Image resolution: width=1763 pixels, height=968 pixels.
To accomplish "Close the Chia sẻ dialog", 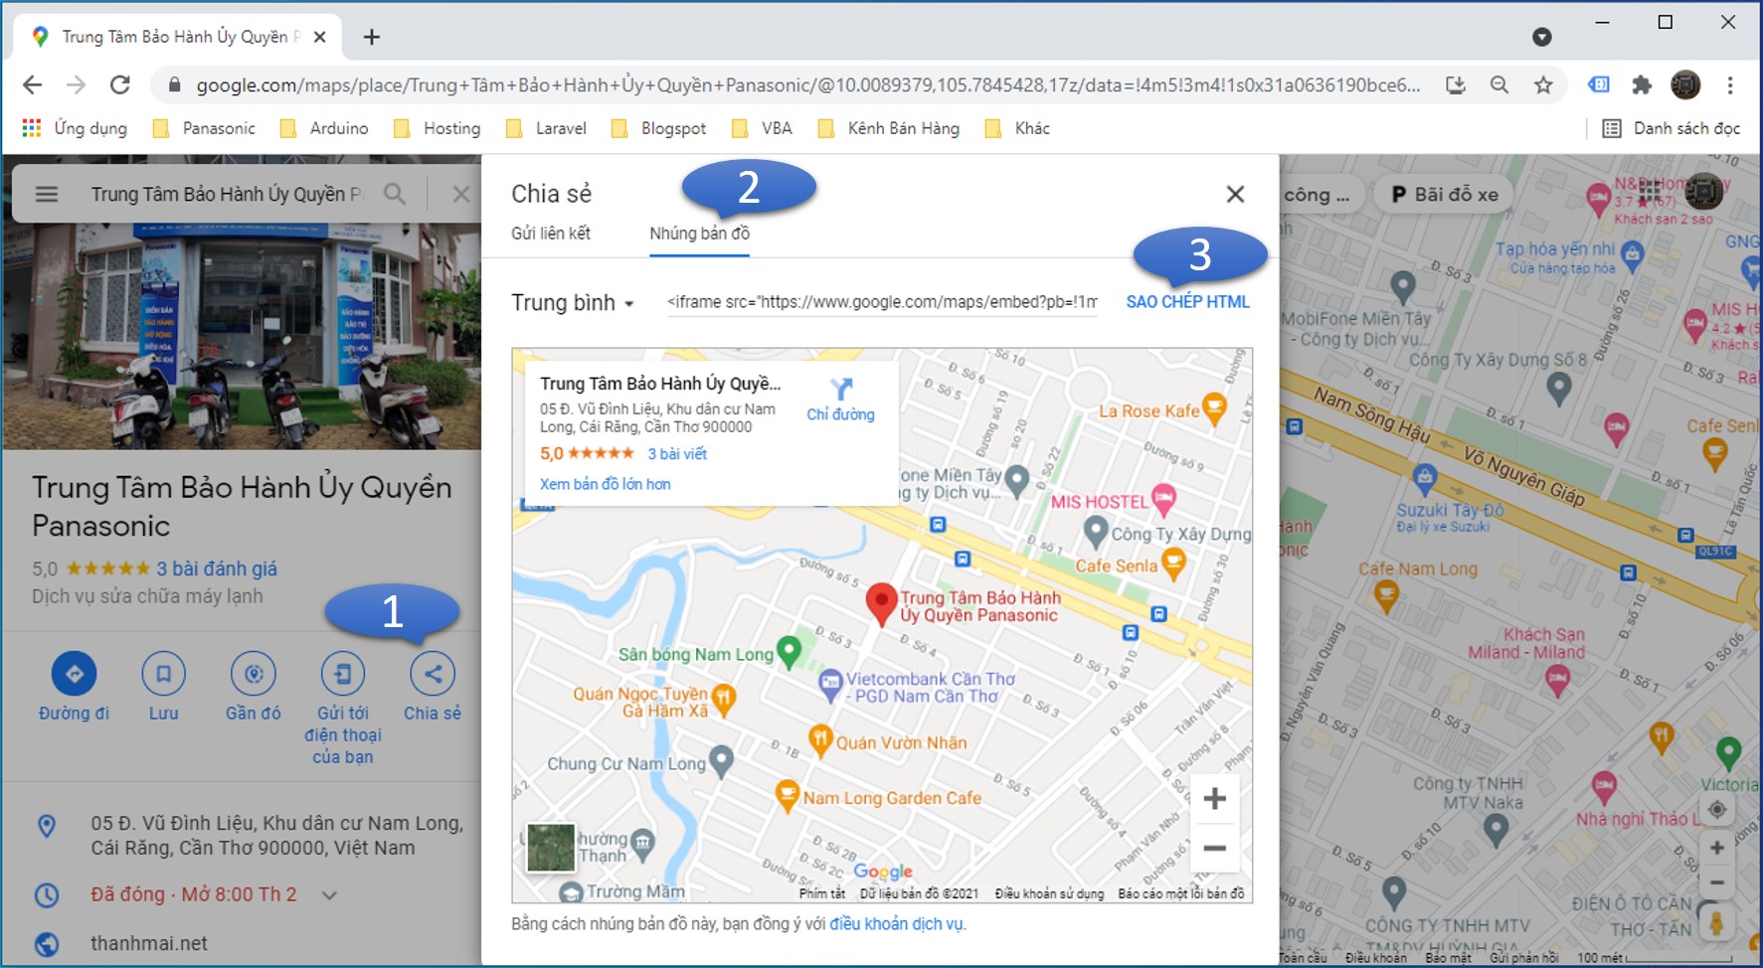I will pos(1235,194).
